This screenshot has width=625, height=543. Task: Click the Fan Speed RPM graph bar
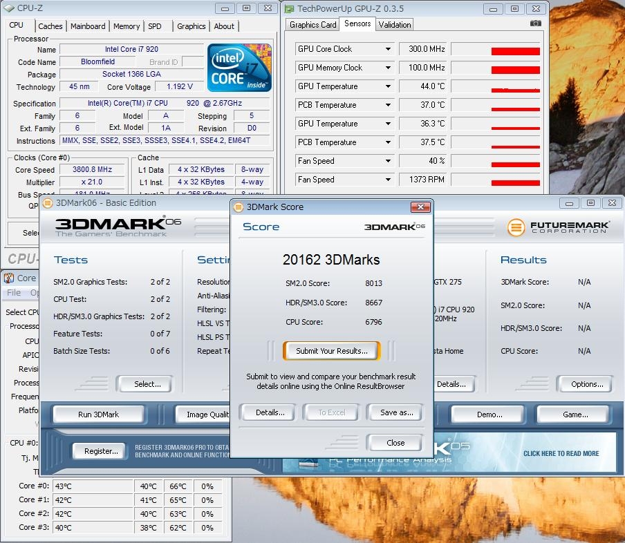[x=515, y=183]
